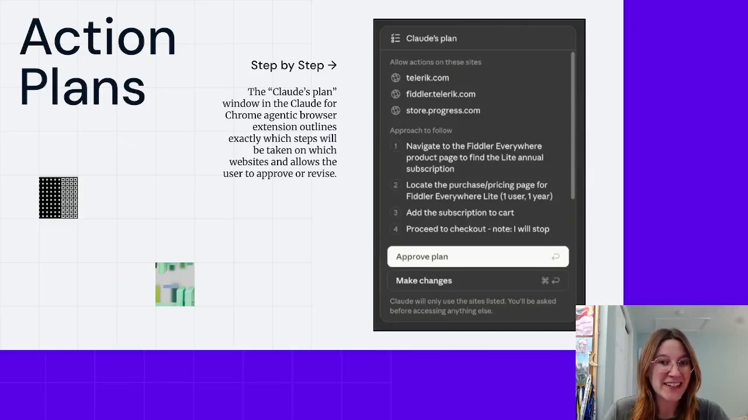Click the scrollbar in the Claude's plan panel

click(573, 125)
